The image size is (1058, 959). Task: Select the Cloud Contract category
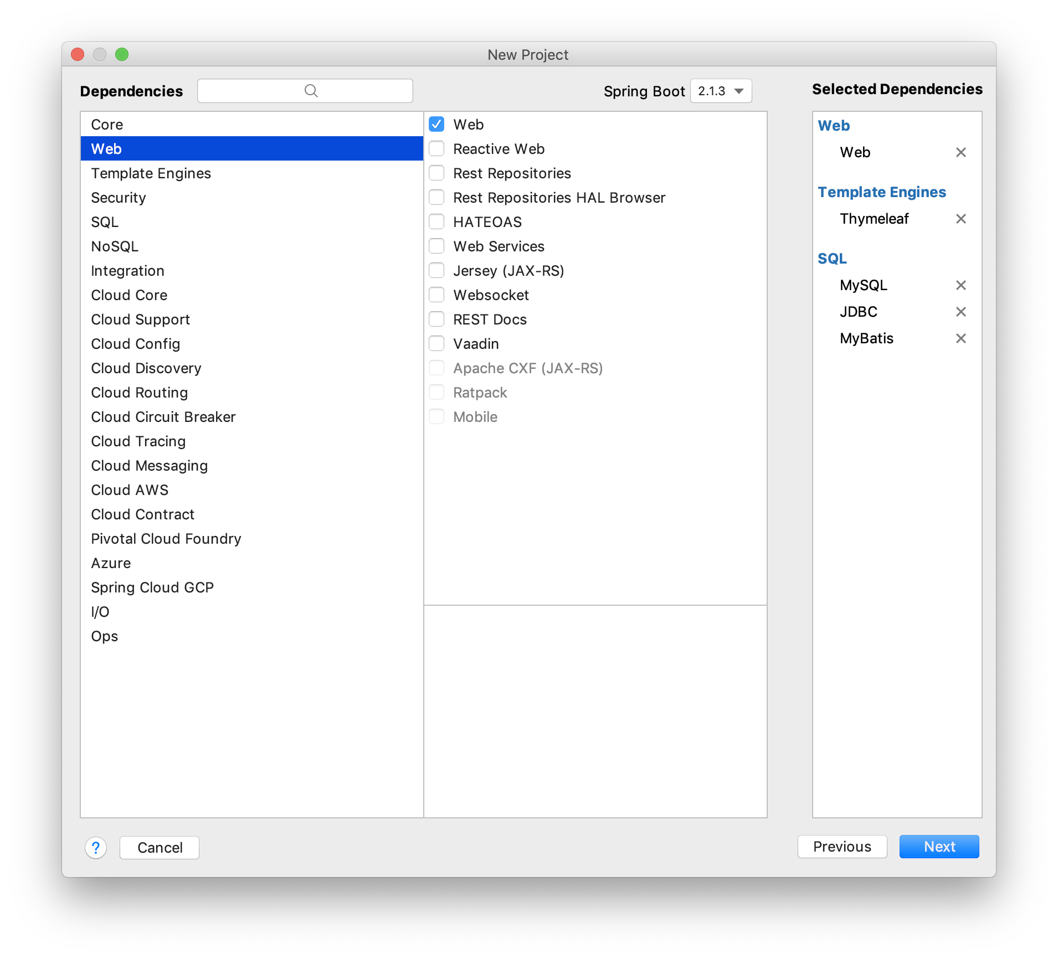(252, 514)
